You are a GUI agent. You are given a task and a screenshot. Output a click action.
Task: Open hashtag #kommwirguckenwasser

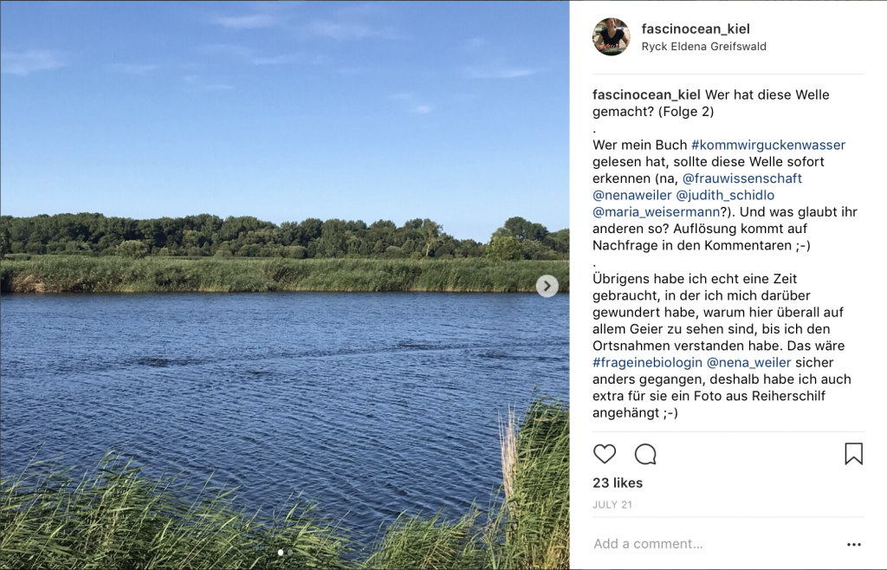(768, 145)
